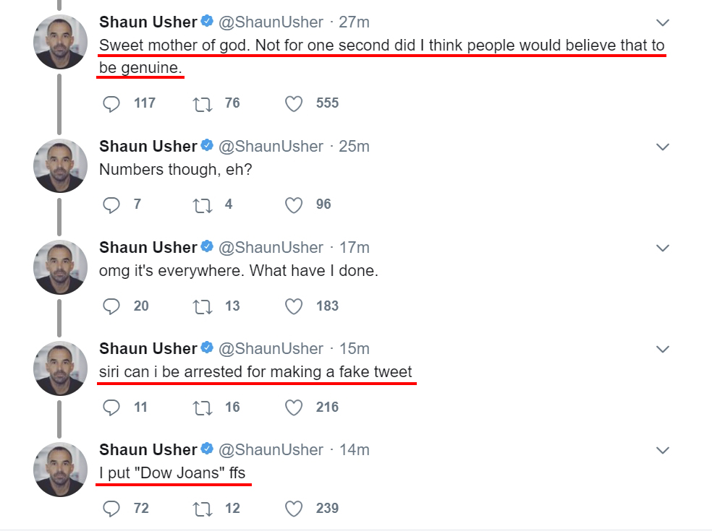This screenshot has height=531, width=712.
Task: Retweet the "siri can i be arrested" tweet
Action: (x=202, y=407)
